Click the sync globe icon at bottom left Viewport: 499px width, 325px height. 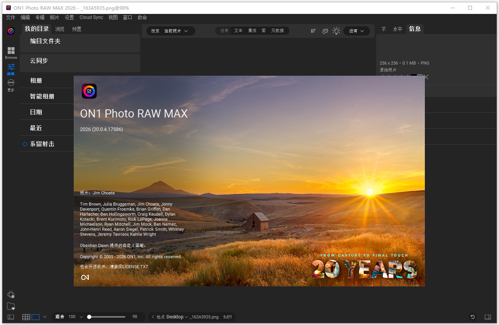(x=11, y=294)
